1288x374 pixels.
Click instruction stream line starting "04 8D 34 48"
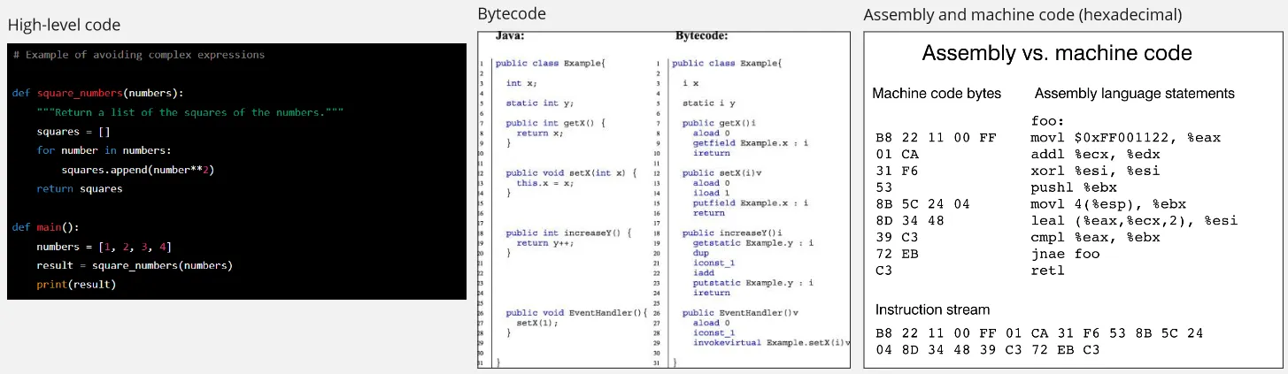click(987, 349)
